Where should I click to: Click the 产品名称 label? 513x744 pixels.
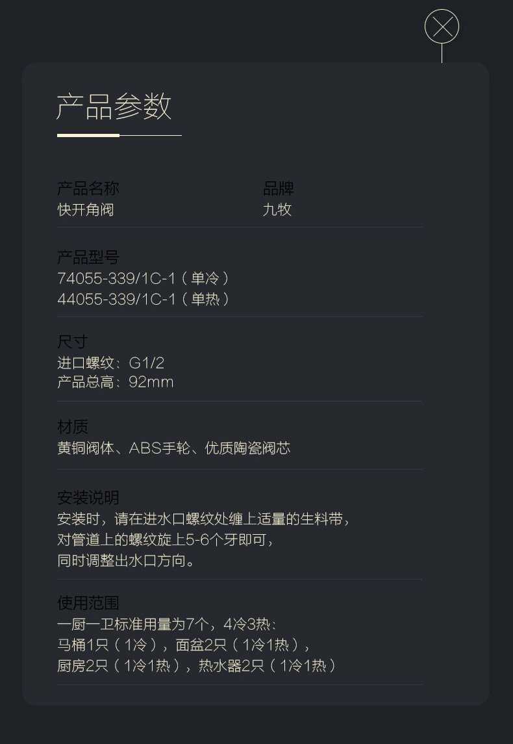88,188
